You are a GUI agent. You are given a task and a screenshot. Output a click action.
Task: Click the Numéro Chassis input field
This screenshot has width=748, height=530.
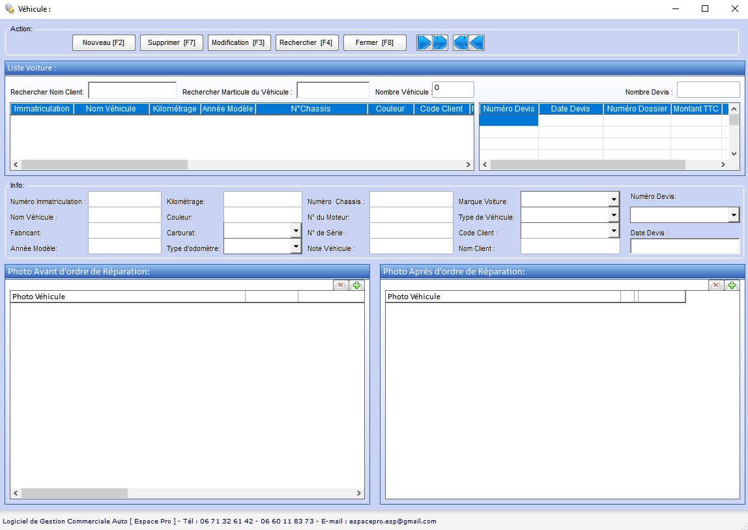(x=411, y=199)
